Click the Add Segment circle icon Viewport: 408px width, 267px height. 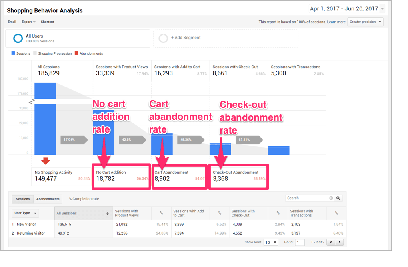pyautogui.click(x=163, y=38)
